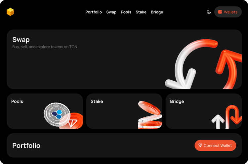Select Swap in the top navigation
The image size is (248, 164).
click(x=111, y=12)
